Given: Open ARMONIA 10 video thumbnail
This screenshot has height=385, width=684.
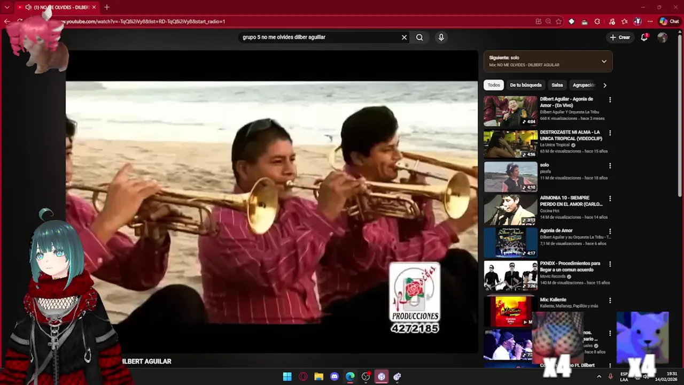Looking at the screenshot, I should [510, 210].
